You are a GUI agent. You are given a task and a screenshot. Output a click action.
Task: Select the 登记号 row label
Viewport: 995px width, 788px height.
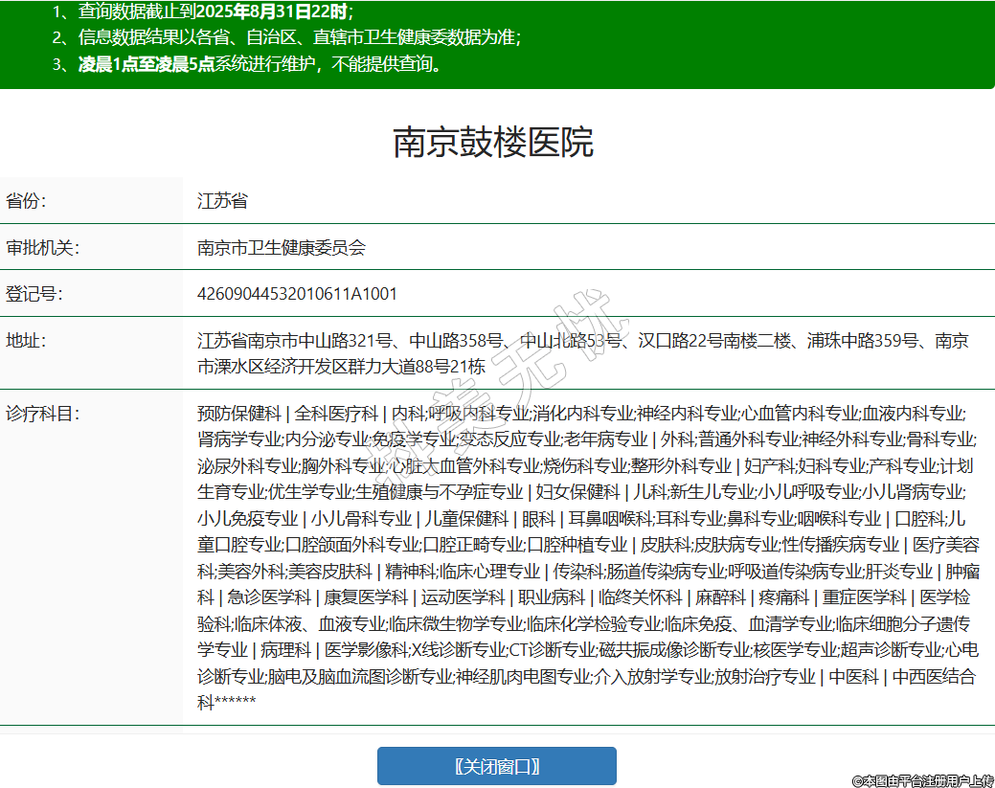tap(34, 294)
